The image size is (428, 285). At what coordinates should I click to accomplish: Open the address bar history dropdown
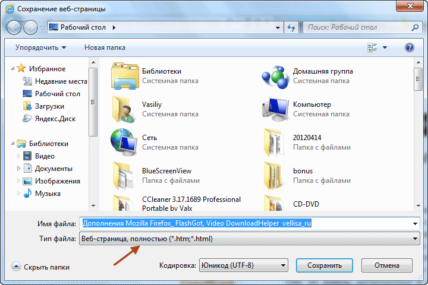(278, 27)
